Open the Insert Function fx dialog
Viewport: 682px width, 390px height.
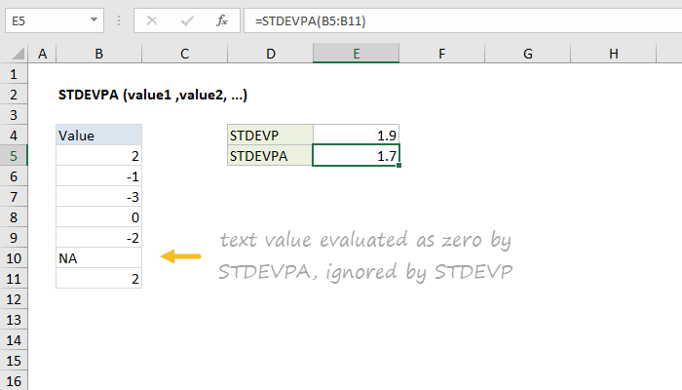222,20
